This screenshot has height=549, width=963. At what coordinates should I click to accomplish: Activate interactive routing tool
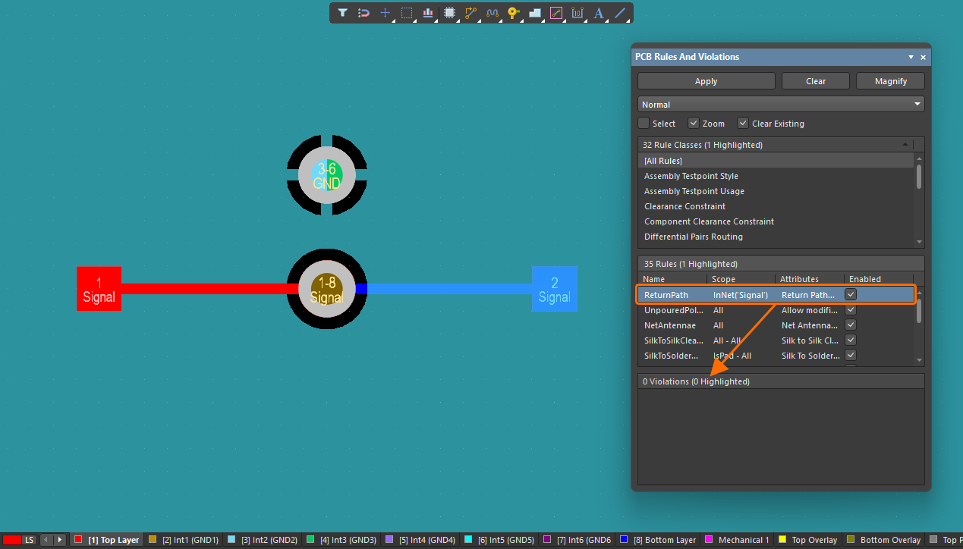[x=470, y=13]
